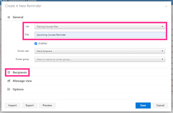This screenshot has height=113, width=173.
Task: Click into the Title input field
Action: (x=100, y=35)
